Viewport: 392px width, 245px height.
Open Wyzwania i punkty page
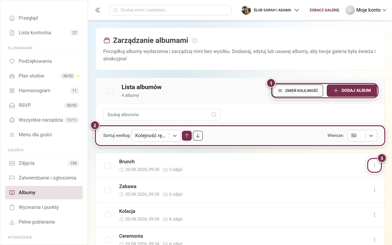[x=44, y=207]
